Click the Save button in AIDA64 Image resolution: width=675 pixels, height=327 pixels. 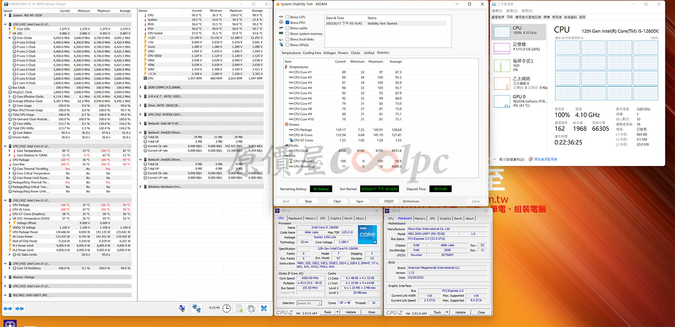coord(360,201)
